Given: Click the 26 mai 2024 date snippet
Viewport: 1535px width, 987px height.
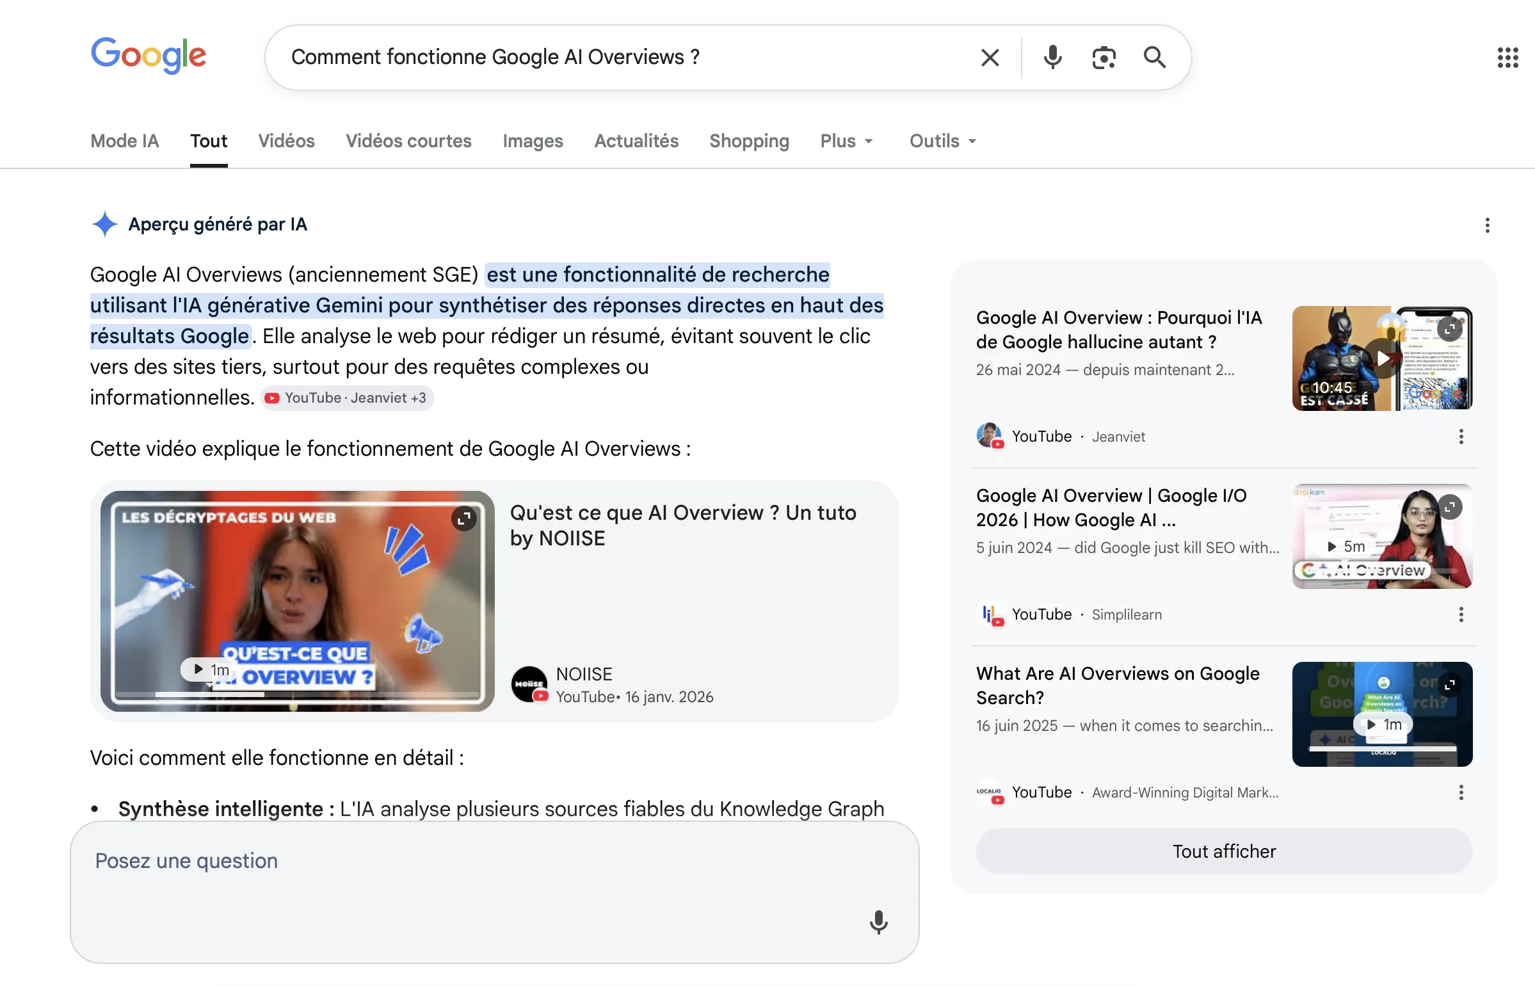Looking at the screenshot, I should coord(1105,370).
